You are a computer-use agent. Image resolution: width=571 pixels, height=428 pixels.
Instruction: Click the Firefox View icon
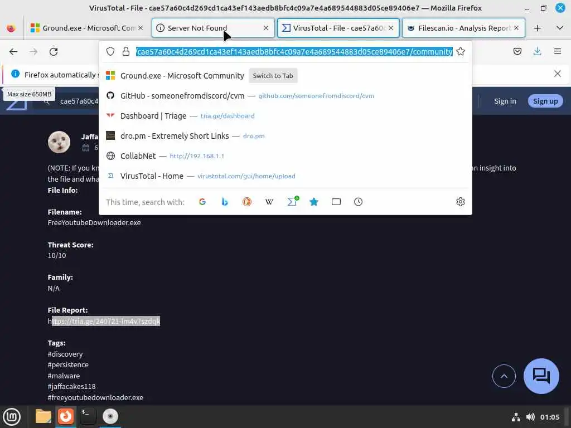[x=11, y=28]
